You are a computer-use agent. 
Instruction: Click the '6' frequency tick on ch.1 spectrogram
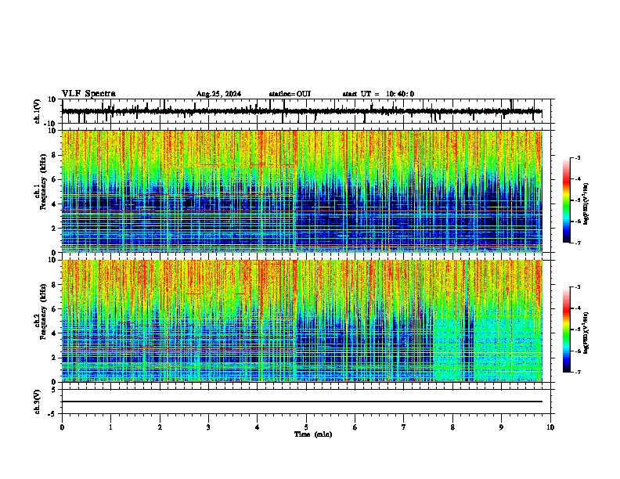(x=55, y=179)
